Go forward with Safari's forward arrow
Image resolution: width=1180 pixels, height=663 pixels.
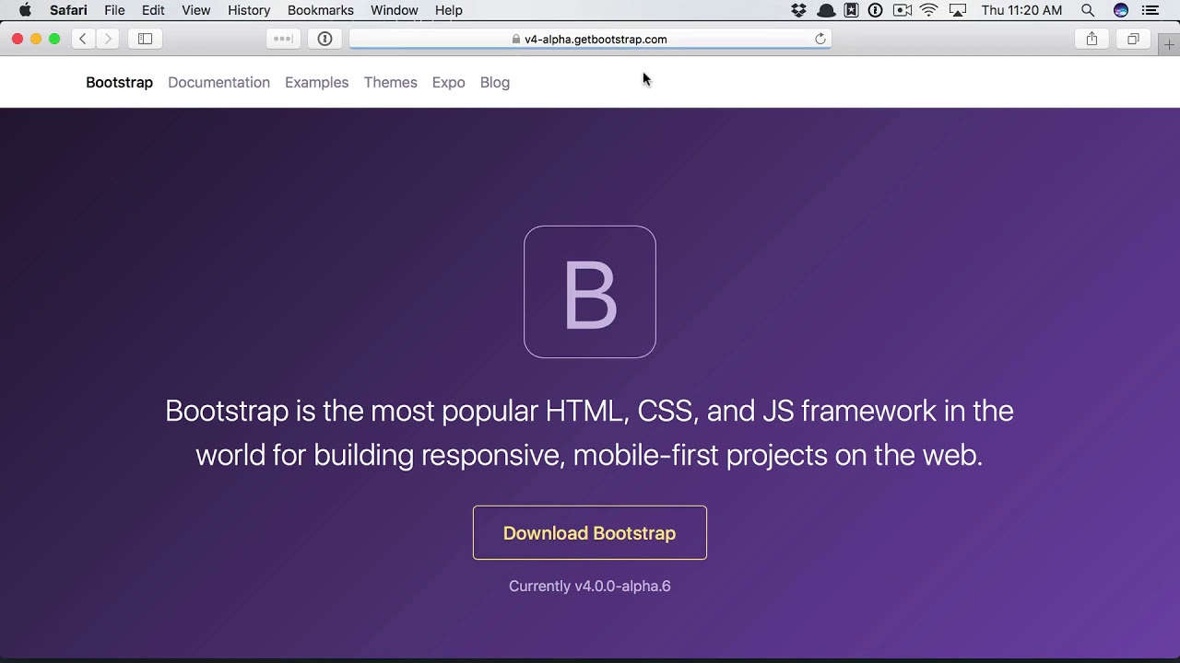click(x=108, y=39)
